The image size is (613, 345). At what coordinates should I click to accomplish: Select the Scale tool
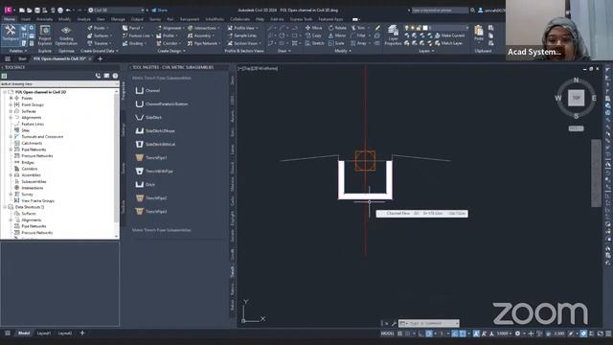pyautogui.click(x=336, y=43)
